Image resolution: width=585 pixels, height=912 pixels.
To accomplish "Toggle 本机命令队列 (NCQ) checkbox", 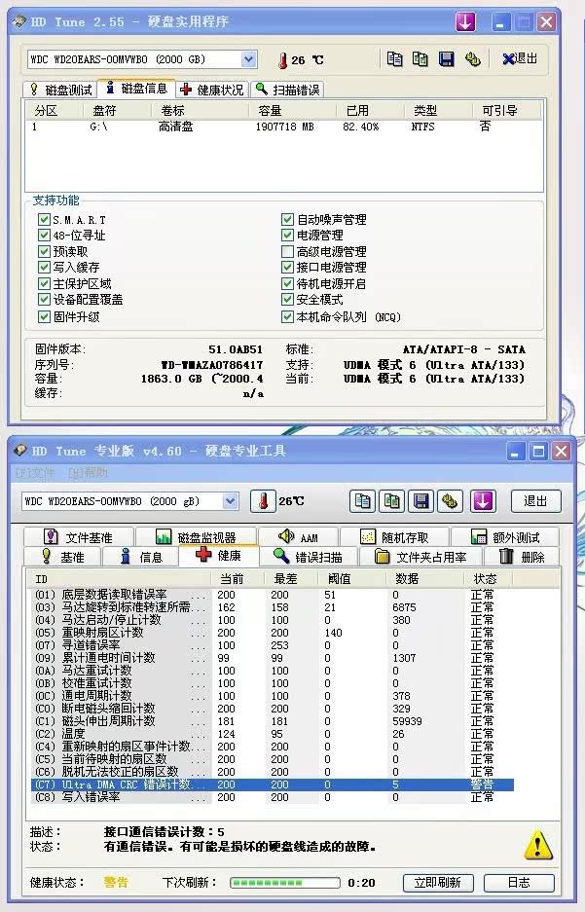I will point(287,316).
